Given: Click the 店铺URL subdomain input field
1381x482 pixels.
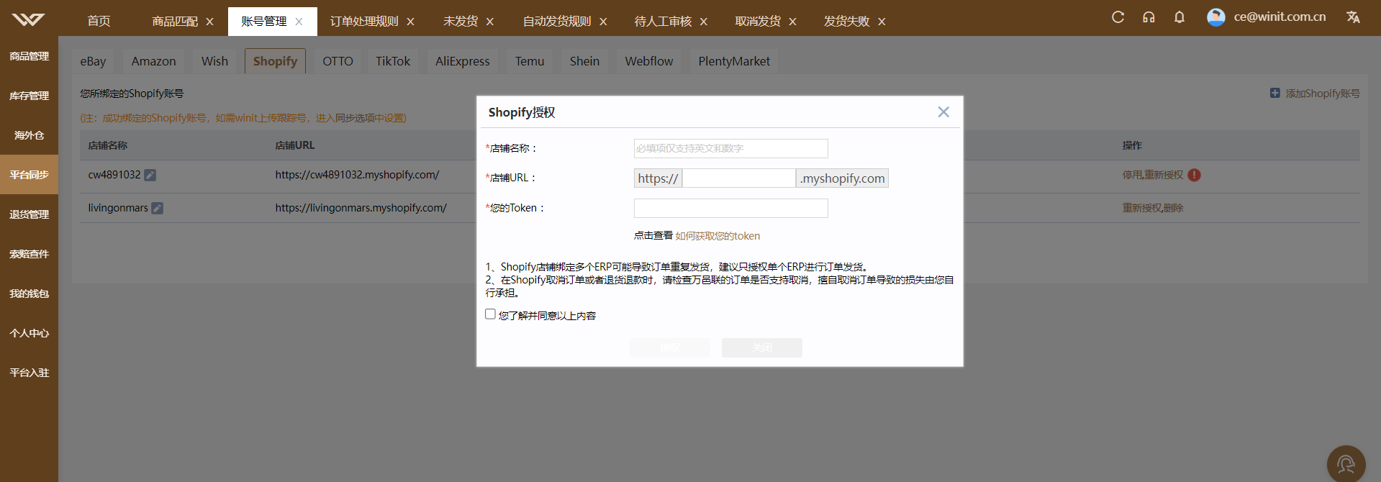Looking at the screenshot, I should tap(739, 178).
